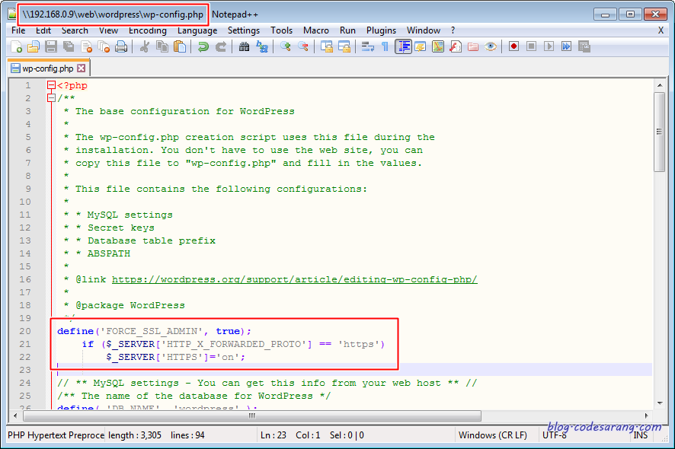The width and height of the screenshot is (675, 449).
Task: Open the Function List toolbar icon
Action: 456,46
